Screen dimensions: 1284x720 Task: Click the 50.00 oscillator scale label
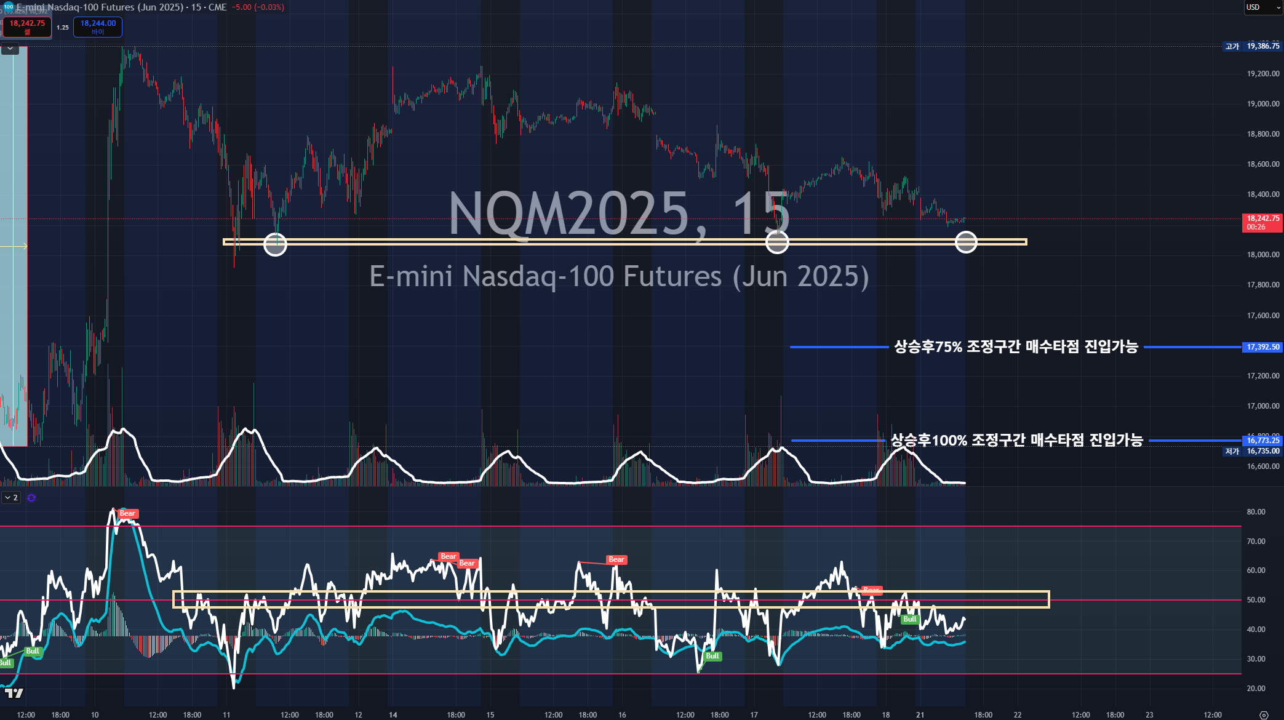[1256, 600]
